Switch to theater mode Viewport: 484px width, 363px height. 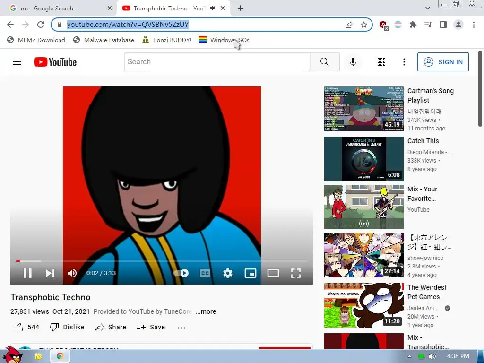pyautogui.click(x=273, y=273)
